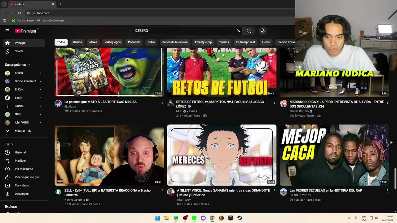Open the Chrome apps grid
This screenshot has height=223, width=397.
pos(4,21)
